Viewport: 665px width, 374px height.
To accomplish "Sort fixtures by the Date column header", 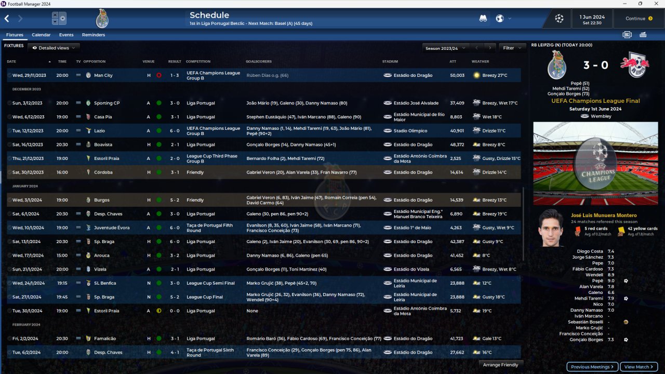I will pyautogui.click(x=11, y=61).
